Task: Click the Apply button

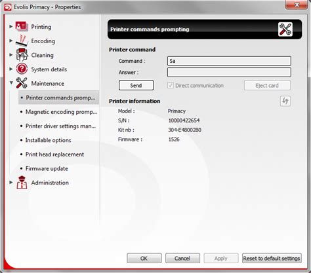Action: (x=221, y=259)
